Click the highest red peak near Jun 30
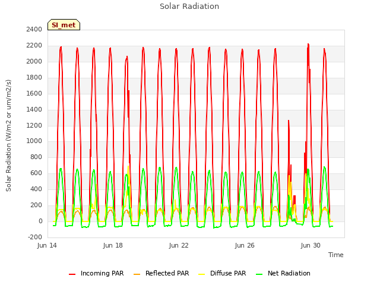Viewport: 380px width, 285px height. coord(308,45)
